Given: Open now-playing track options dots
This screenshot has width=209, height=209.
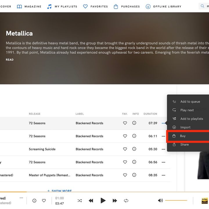Looking at the screenshot, I should click(x=21, y=198).
